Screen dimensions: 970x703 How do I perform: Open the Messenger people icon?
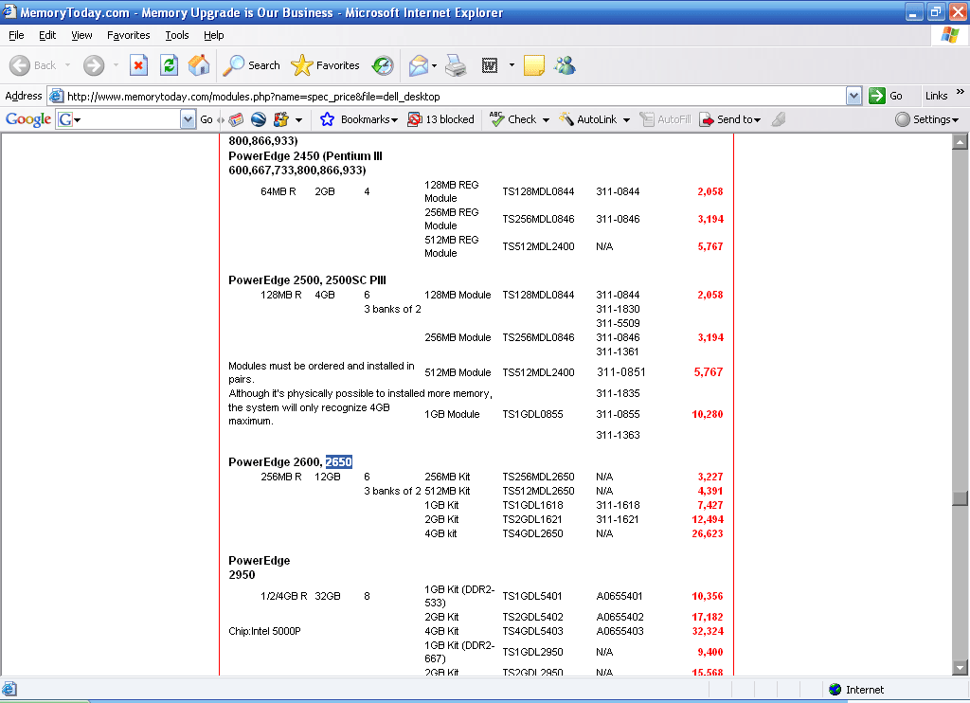[565, 65]
